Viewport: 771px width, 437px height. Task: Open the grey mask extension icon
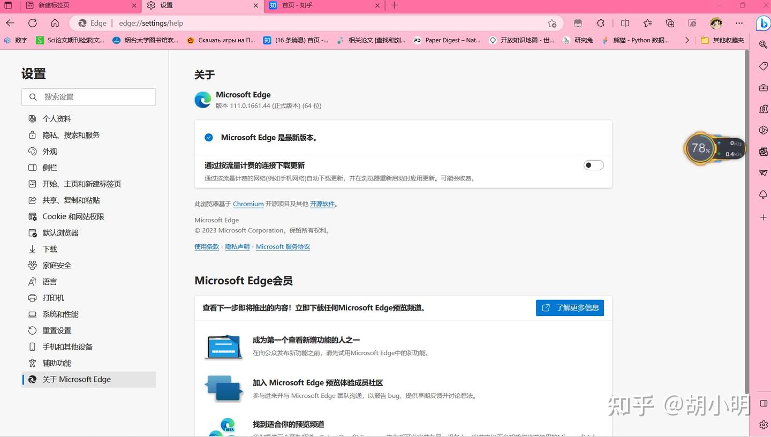click(x=578, y=23)
